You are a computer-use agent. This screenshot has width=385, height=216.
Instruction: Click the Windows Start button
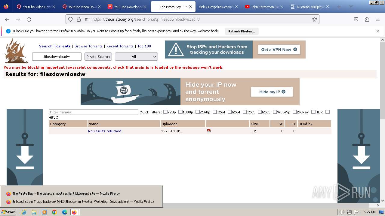tap(8, 212)
